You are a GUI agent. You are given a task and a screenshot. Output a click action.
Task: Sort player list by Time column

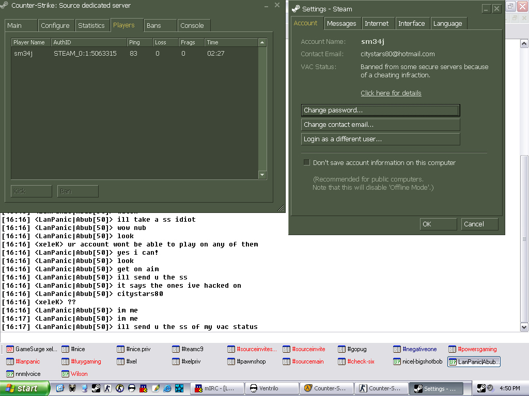click(x=231, y=42)
